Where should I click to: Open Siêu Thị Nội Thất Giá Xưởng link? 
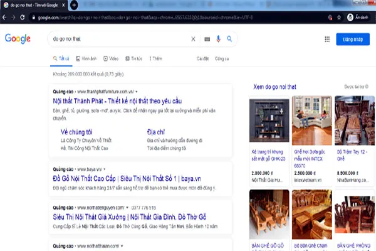[x=130, y=217]
